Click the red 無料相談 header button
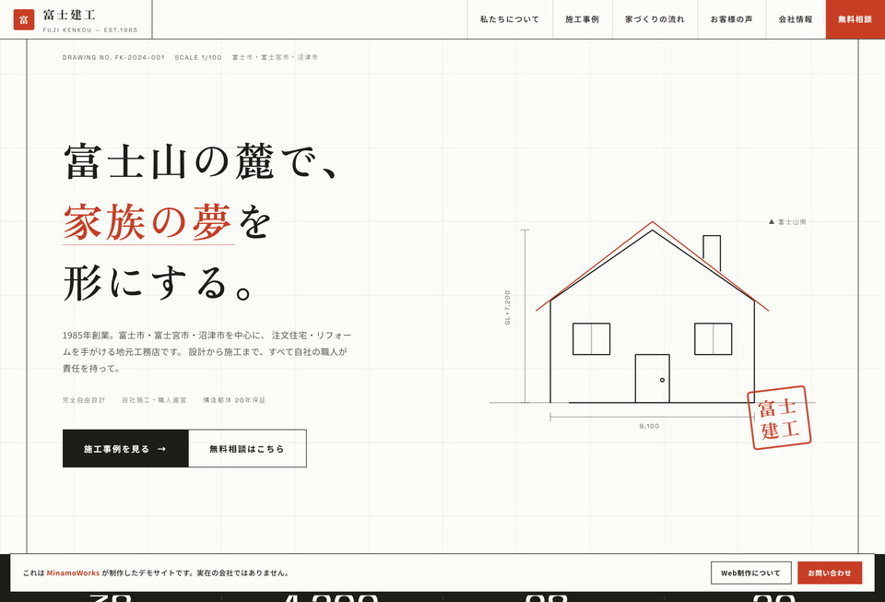This screenshot has width=885, height=602. pyautogui.click(x=855, y=19)
